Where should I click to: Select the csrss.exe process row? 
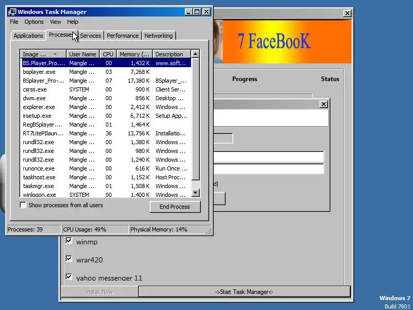tap(106, 89)
